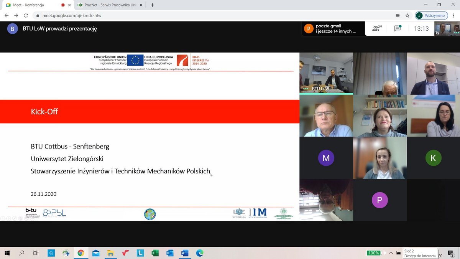Open Microsoft Store from the taskbar
The image size is (460, 259).
coord(51,253)
